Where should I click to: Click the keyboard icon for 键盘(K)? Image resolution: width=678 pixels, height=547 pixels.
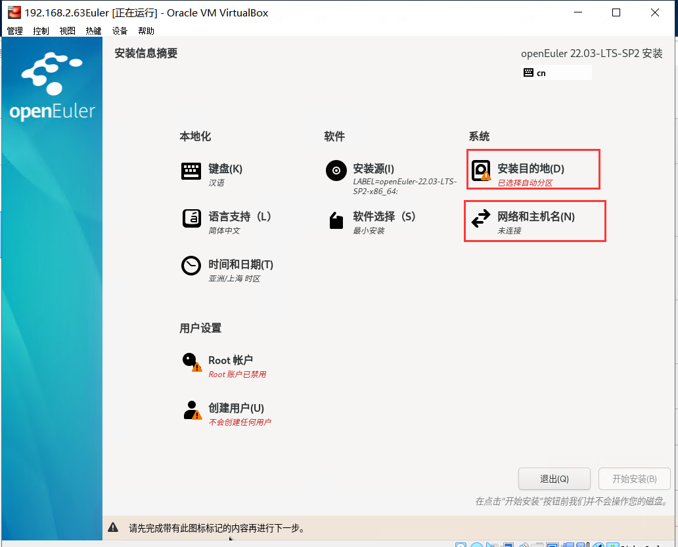tap(191, 171)
